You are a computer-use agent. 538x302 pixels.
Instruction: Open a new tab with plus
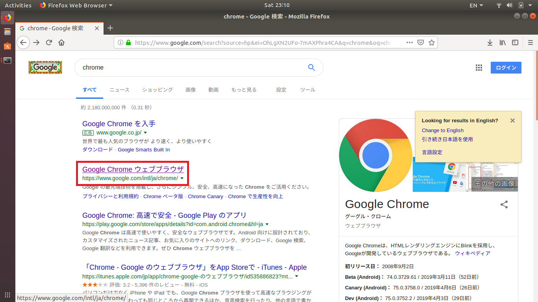[x=110, y=28]
